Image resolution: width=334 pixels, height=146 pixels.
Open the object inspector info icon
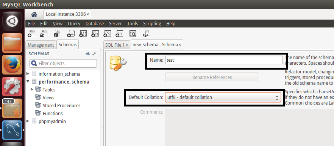[x=57, y=33]
